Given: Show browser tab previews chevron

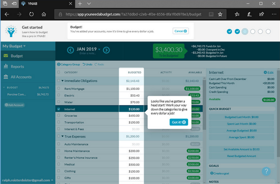Looking at the screenshot, I should pos(89,3).
